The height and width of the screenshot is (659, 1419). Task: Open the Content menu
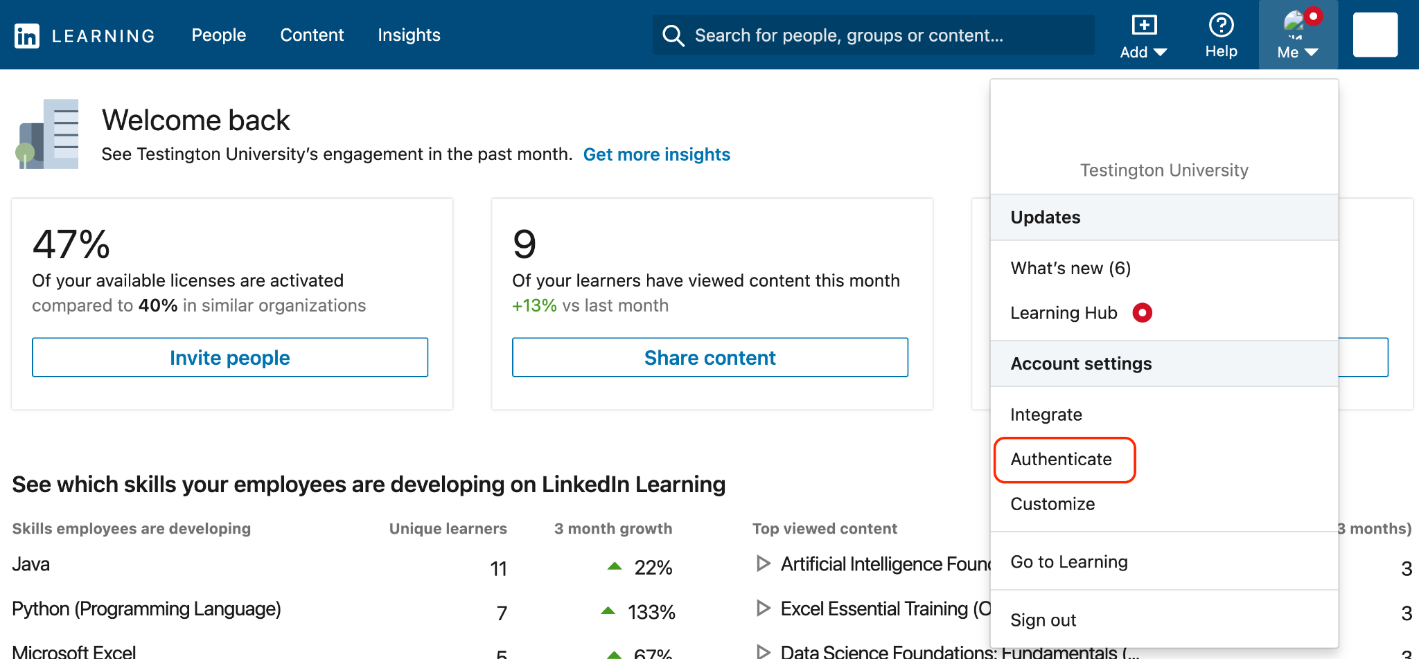click(x=312, y=35)
